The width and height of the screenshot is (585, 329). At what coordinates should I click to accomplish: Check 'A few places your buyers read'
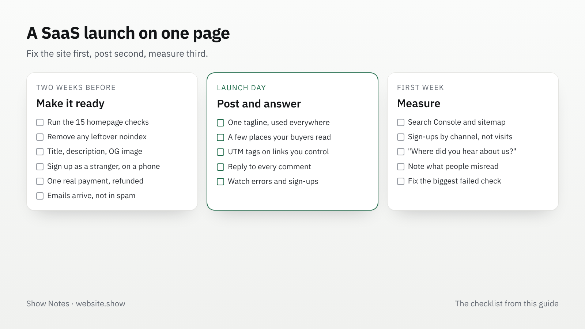pyautogui.click(x=220, y=137)
